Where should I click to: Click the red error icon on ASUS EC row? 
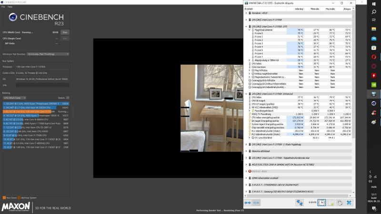(250, 171)
